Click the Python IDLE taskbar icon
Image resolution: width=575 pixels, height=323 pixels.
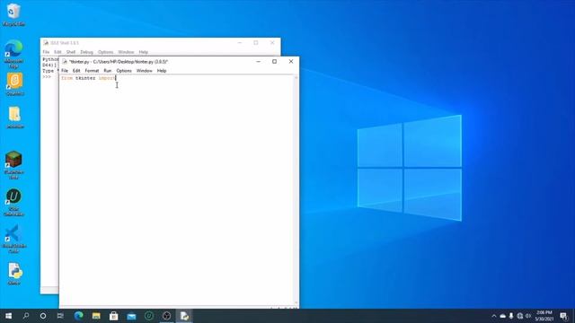click(184, 316)
